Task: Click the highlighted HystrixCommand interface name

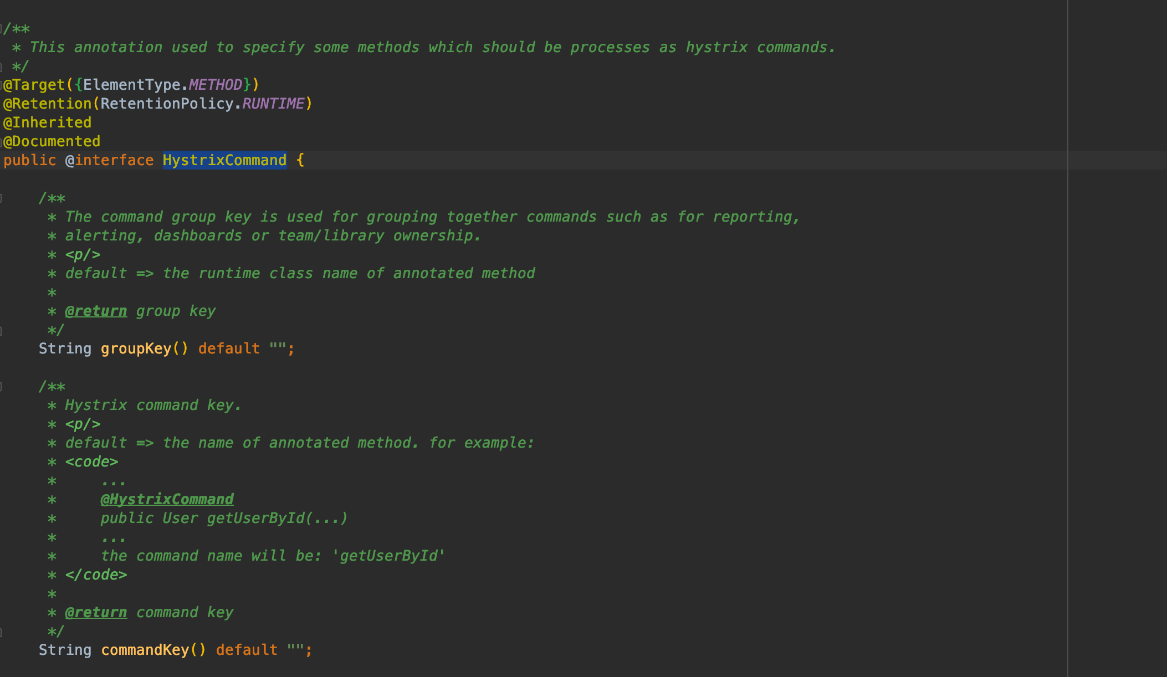Action: point(224,160)
